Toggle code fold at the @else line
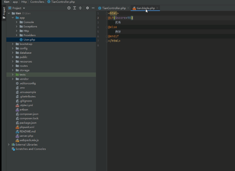235x171 pixels. tap(107, 27)
